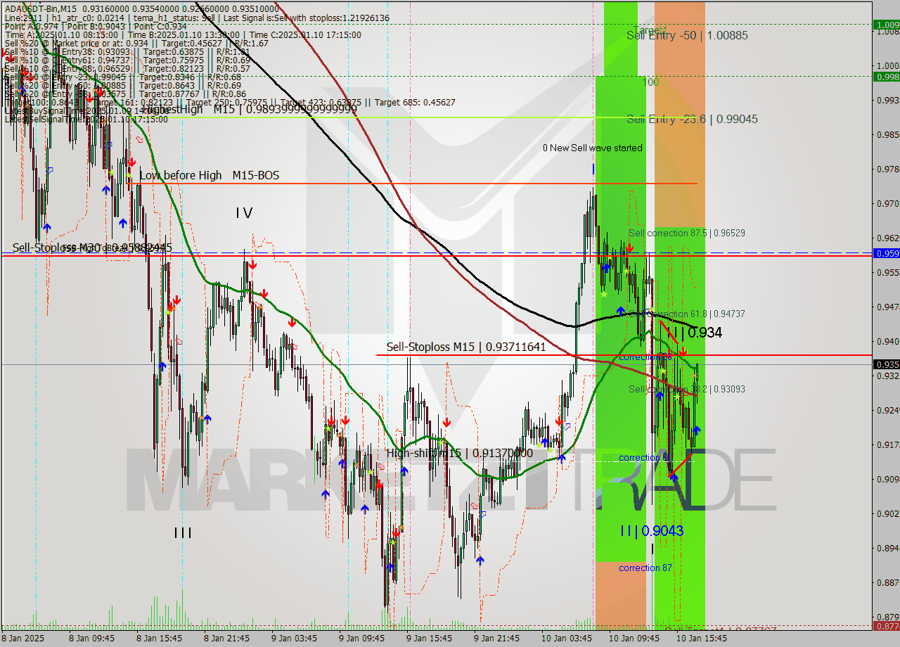Click the black 'I I I' wave label at bottom-left
This screenshot has height=647, width=900.
(183, 533)
